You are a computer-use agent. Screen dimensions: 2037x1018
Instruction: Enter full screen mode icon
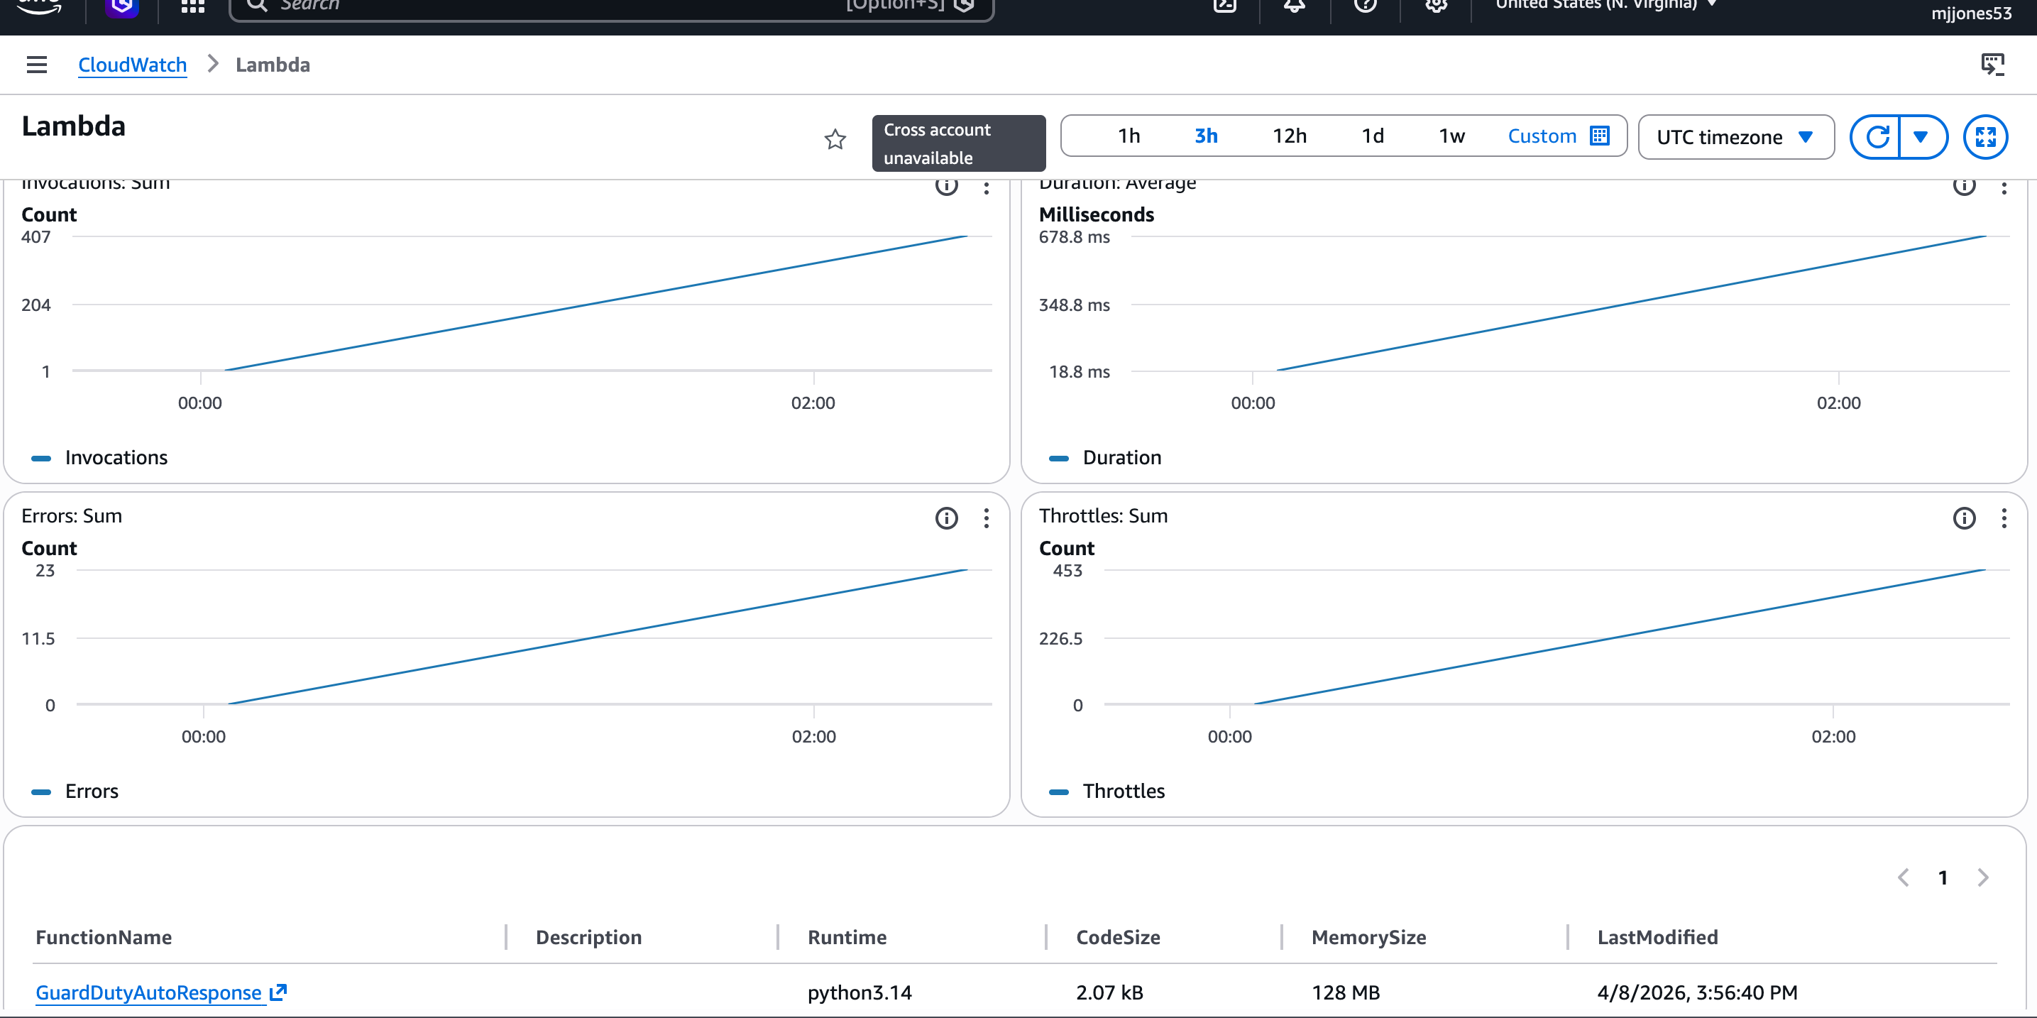[x=1984, y=137]
